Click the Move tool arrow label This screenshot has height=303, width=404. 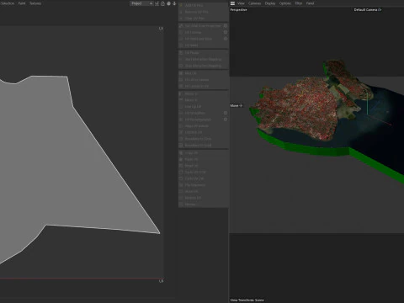(x=237, y=105)
